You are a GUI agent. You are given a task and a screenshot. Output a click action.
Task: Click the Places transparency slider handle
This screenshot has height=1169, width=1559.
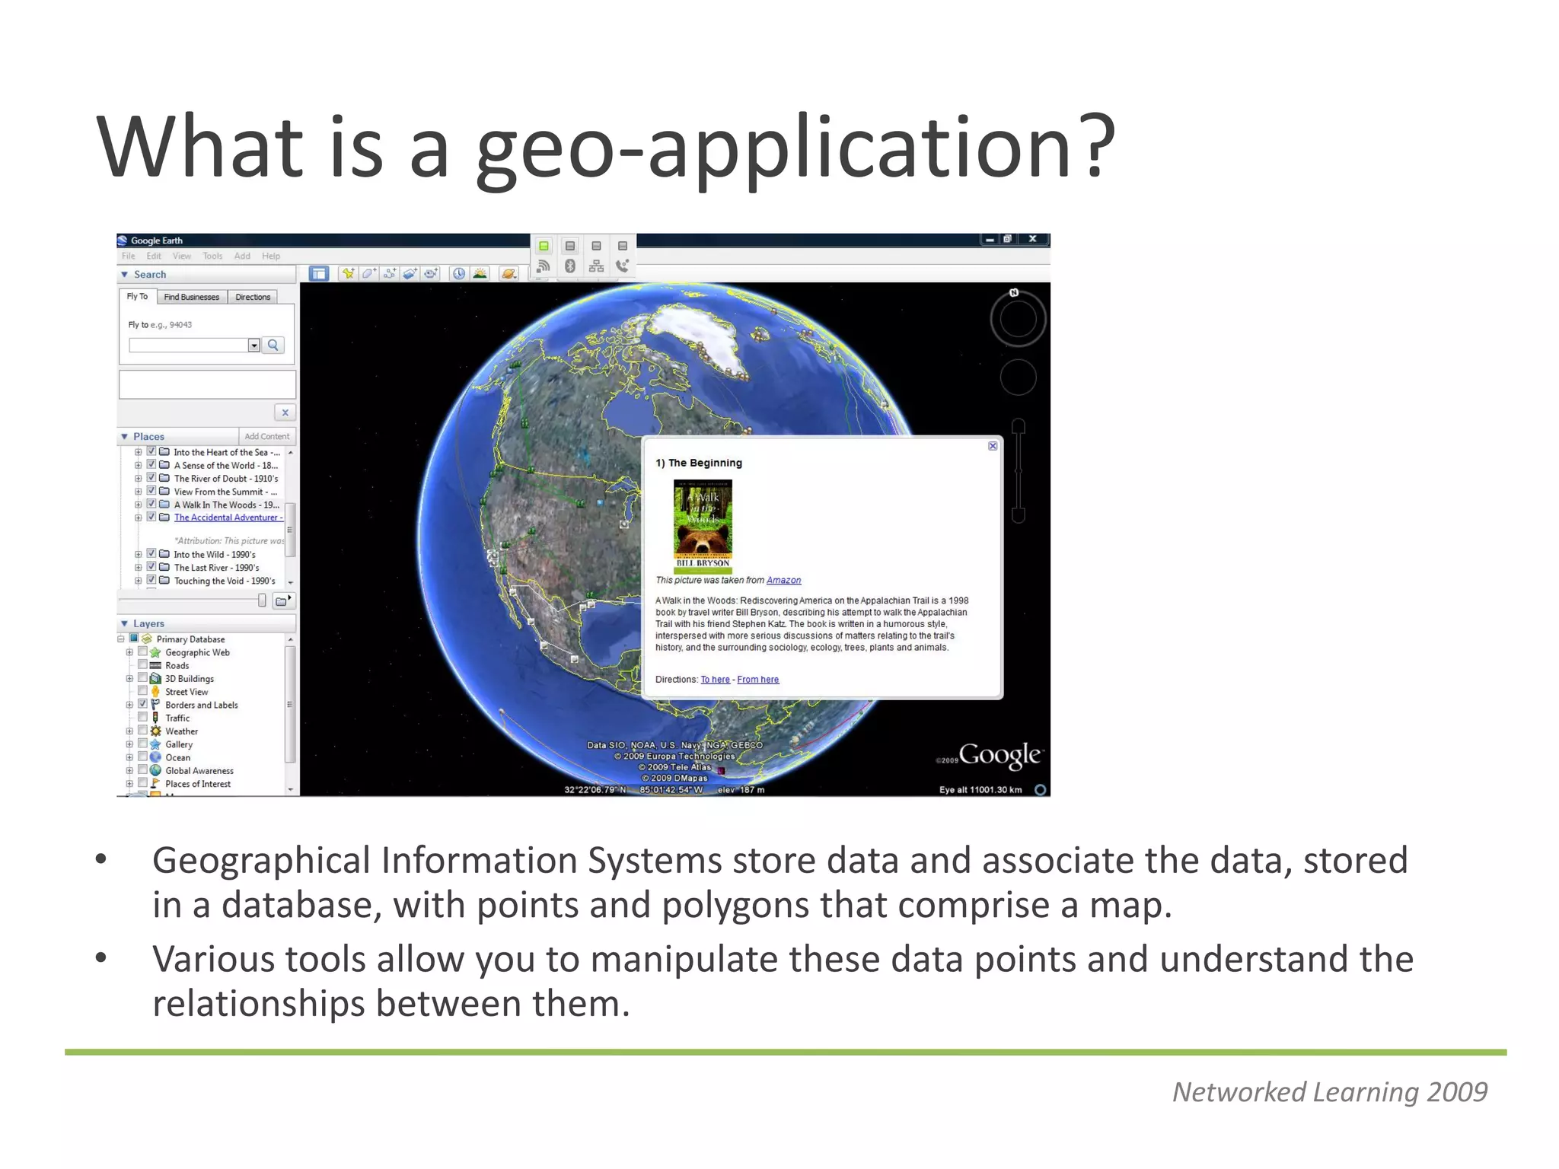(262, 600)
